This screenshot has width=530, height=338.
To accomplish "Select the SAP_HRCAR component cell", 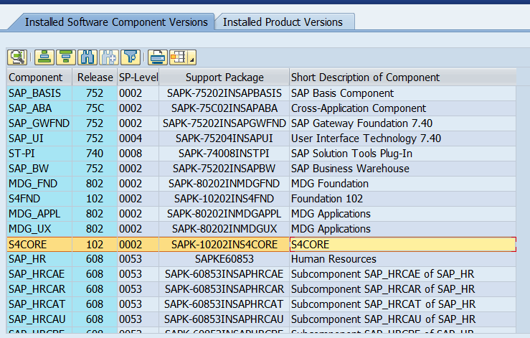I will pos(39,289).
